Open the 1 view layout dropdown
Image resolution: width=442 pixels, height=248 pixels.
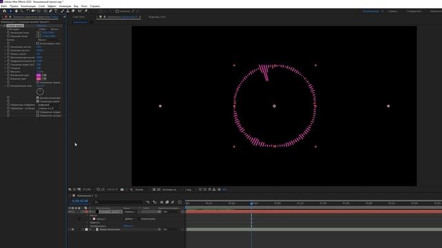[191, 189]
